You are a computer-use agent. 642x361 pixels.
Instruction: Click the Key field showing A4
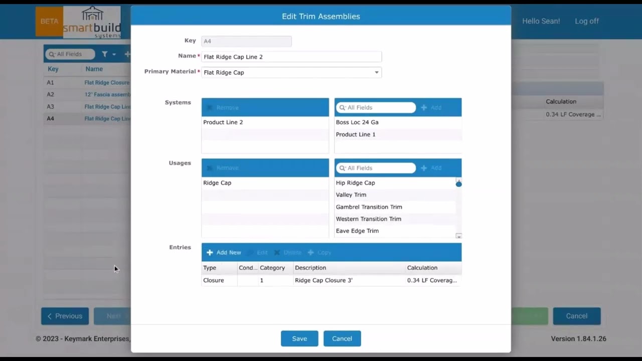pyautogui.click(x=246, y=41)
